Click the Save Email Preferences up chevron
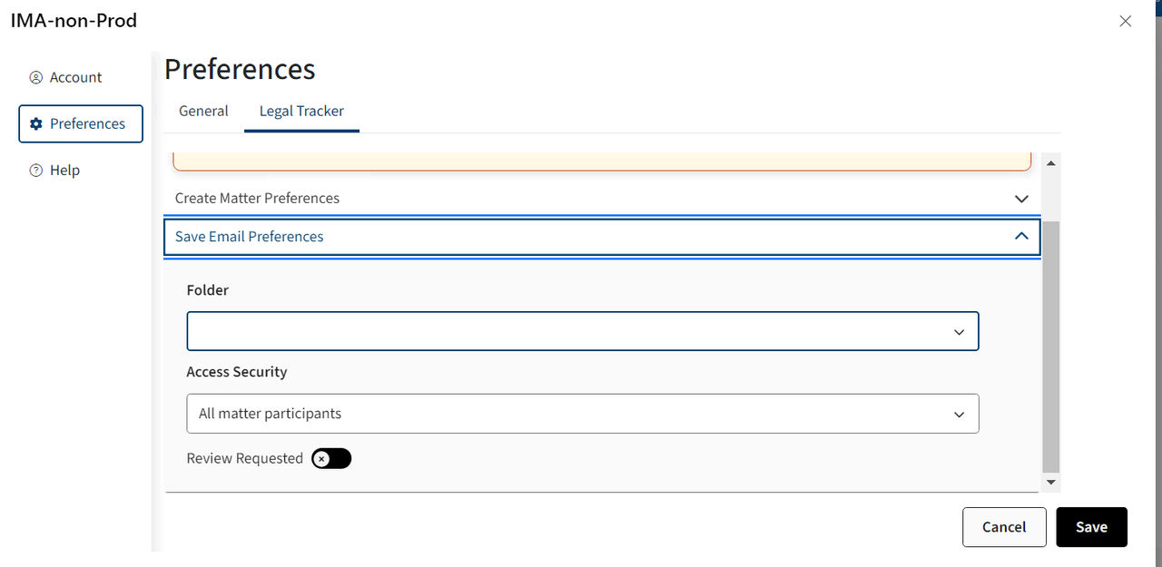Image resolution: width=1162 pixels, height=567 pixels. (1021, 236)
